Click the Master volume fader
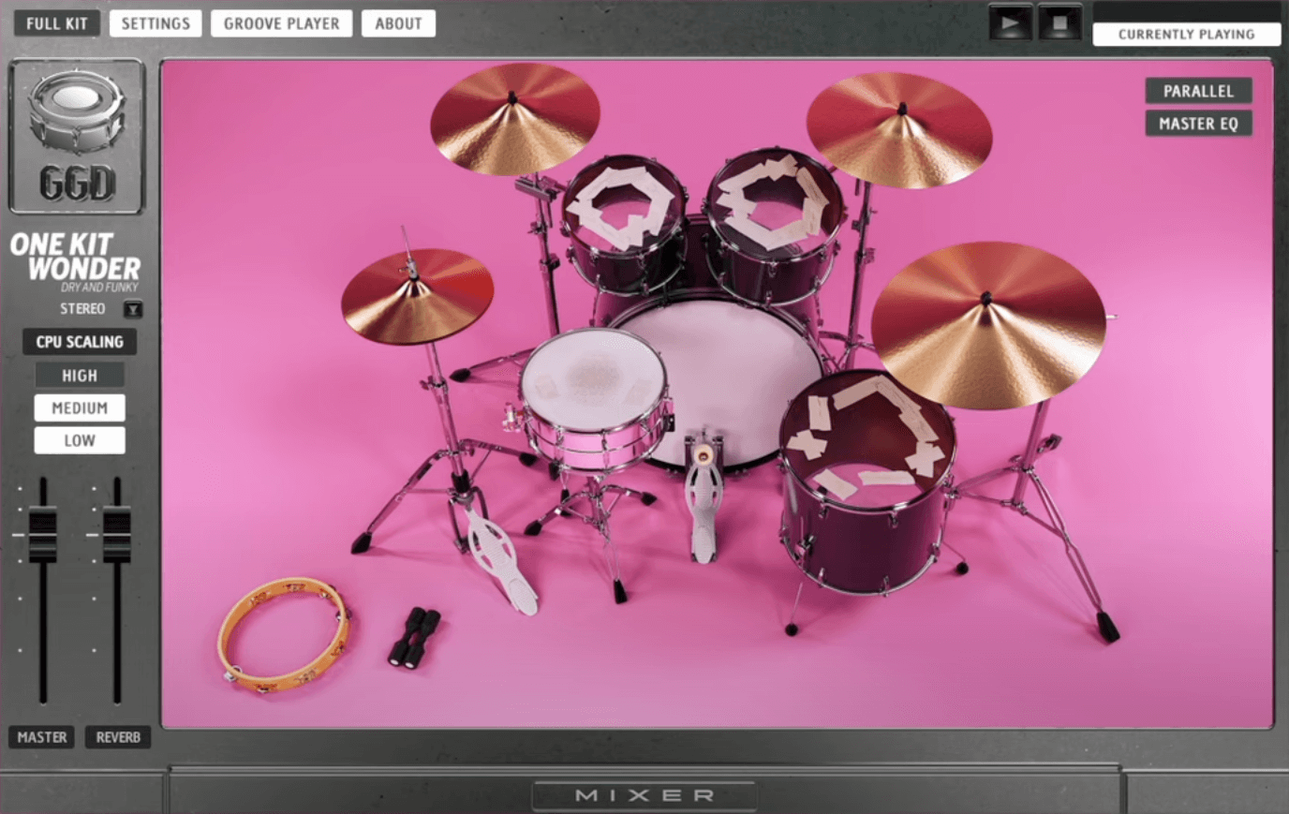Viewport: 1289px width, 814px height. click(41, 534)
